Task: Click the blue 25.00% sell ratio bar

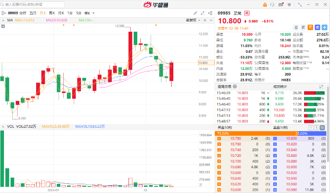Action: pyautogui.click(x=312, y=134)
